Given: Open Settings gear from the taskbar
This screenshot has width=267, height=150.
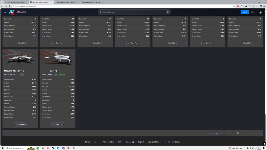Looking at the screenshot, I should tap(74, 148).
